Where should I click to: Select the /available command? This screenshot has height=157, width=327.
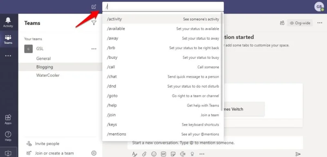(163, 29)
